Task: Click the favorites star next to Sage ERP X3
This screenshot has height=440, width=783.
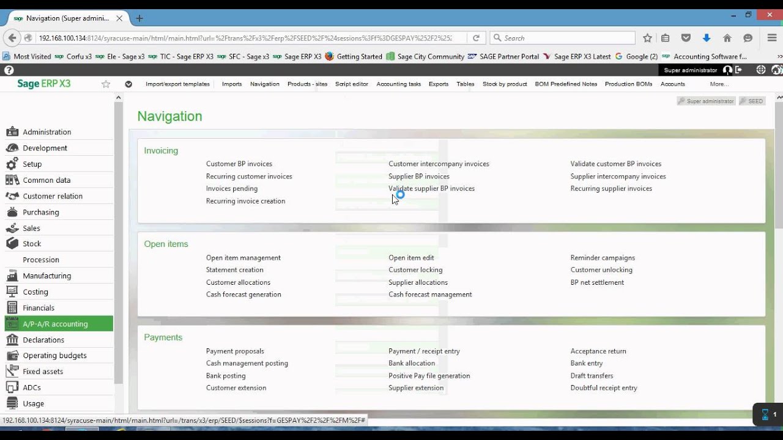Action: click(x=106, y=84)
